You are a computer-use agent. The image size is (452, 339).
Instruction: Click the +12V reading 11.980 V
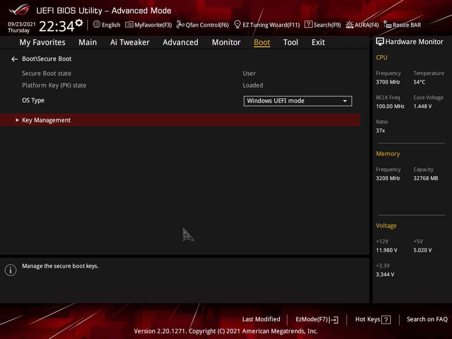click(x=387, y=250)
